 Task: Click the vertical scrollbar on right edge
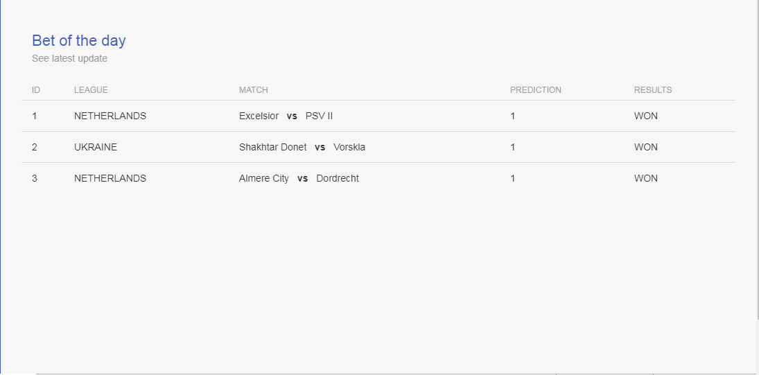coord(758,159)
